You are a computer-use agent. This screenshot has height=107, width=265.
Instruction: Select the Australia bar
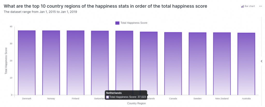(x=246, y=64)
